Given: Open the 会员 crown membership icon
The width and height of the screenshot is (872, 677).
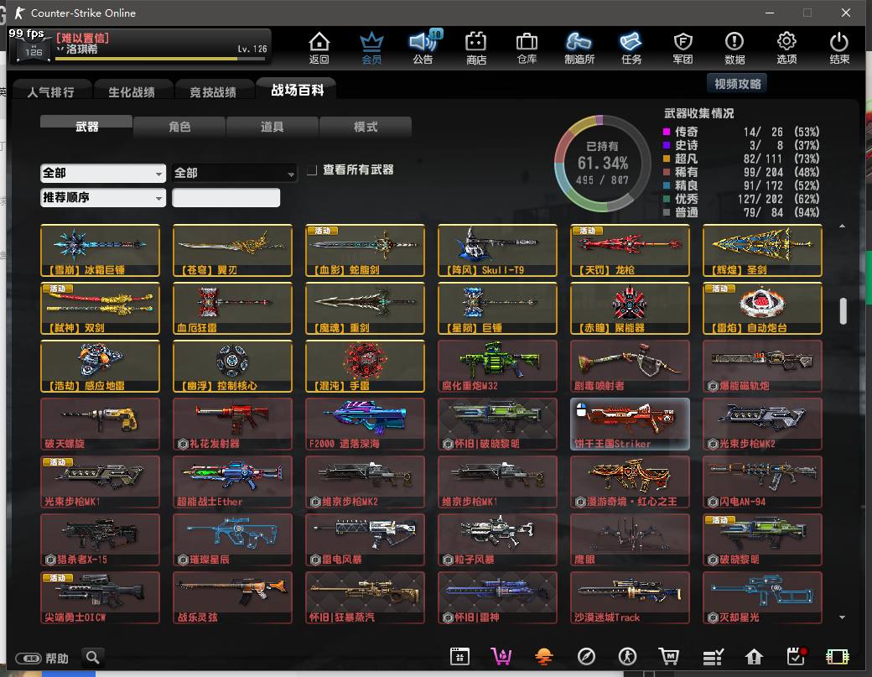Looking at the screenshot, I should (x=371, y=48).
